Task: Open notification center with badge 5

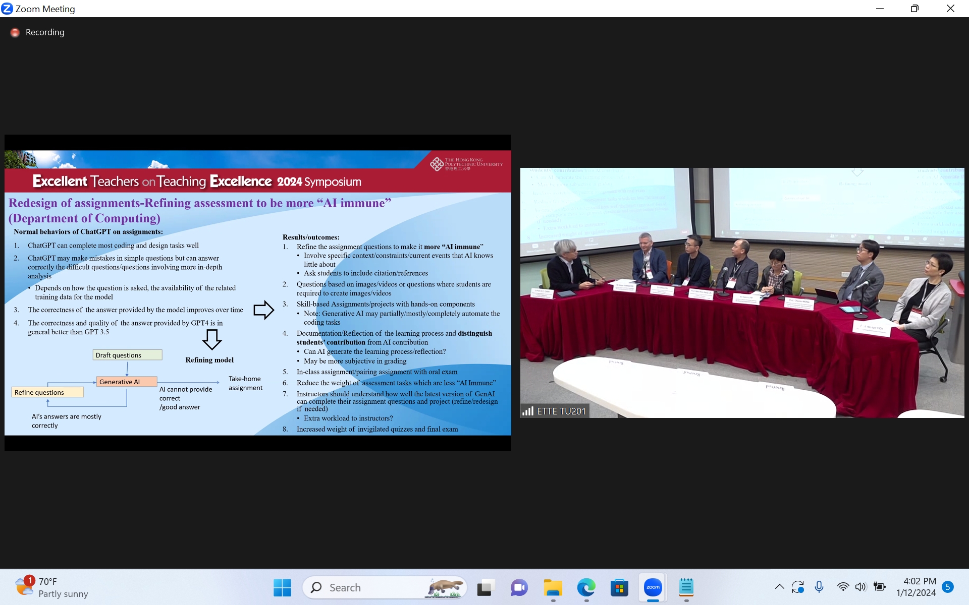Action: pos(948,587)
